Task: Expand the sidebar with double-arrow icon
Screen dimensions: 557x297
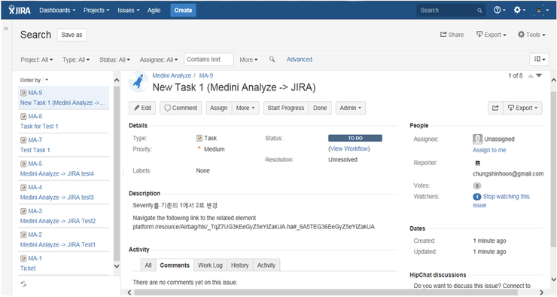Action: coord(6,29)
